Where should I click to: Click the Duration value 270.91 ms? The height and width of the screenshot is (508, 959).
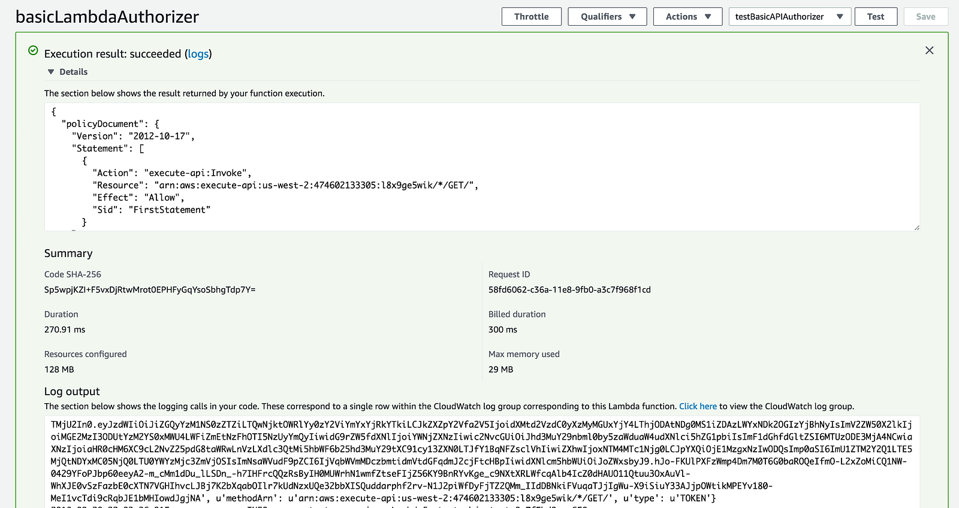65,329
